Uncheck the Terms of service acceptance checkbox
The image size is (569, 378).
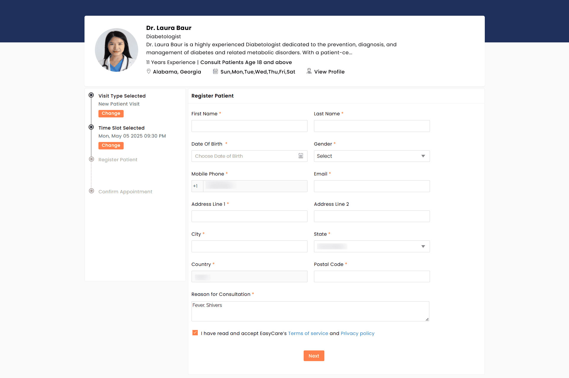click(195, 333)
